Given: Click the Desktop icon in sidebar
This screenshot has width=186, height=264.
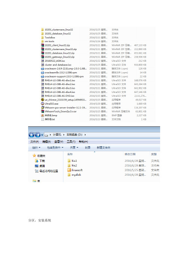Looking at the screenshot, I should 37,166.
